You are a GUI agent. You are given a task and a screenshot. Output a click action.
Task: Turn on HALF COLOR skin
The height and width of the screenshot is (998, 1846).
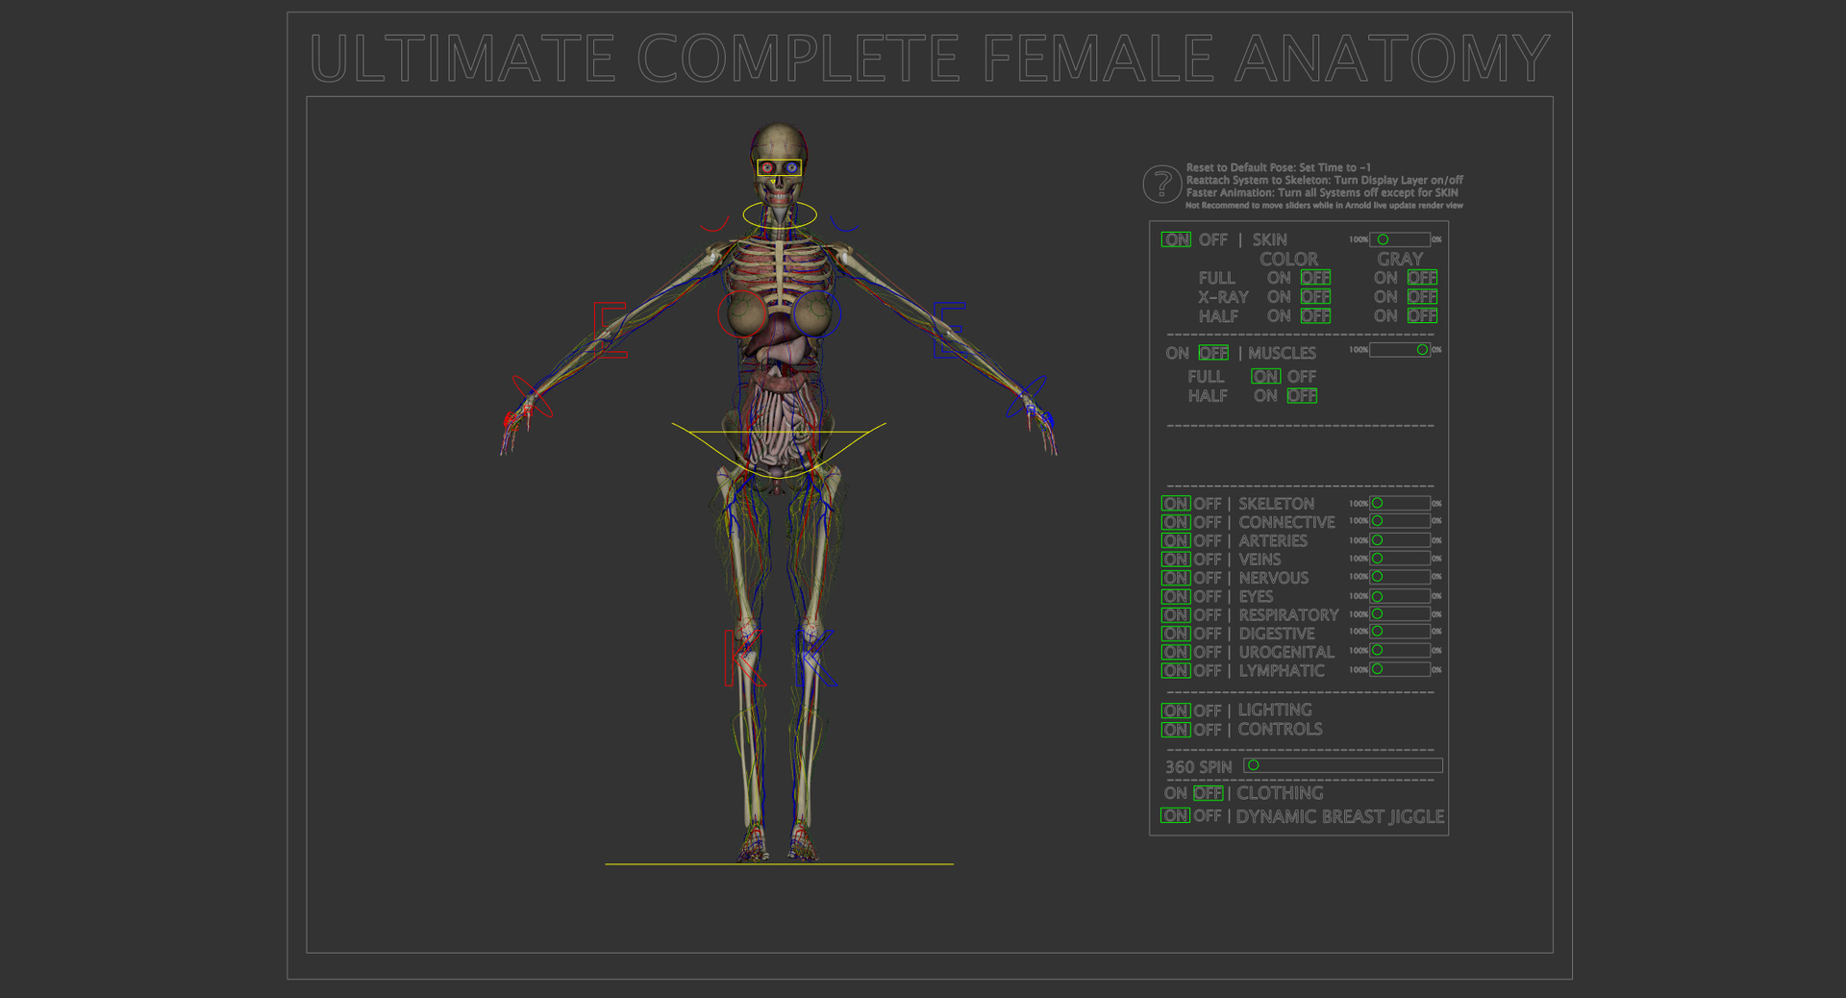click(1279, 315)
